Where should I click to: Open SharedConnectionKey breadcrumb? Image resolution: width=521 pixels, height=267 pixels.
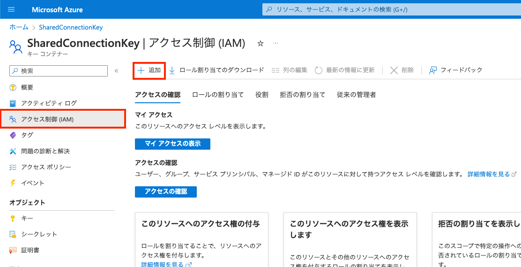[x=71, y=27]
